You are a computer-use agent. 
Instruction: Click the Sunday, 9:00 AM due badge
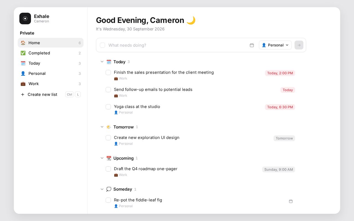(x=278, y=170)
